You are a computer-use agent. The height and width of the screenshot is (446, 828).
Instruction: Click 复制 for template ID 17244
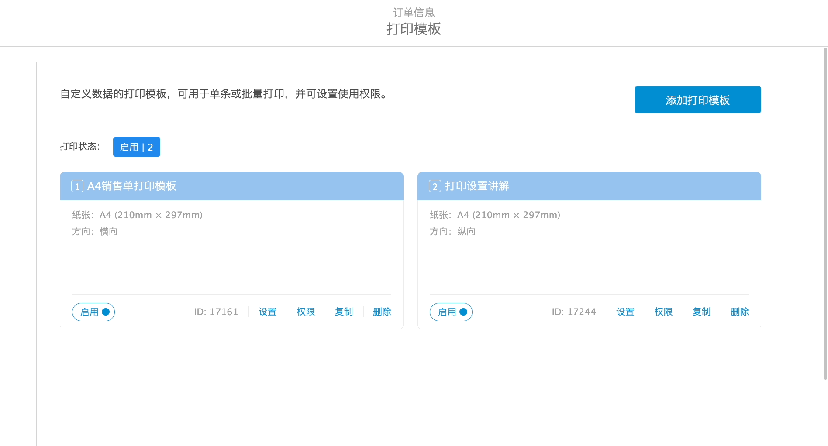click(702, 312)
